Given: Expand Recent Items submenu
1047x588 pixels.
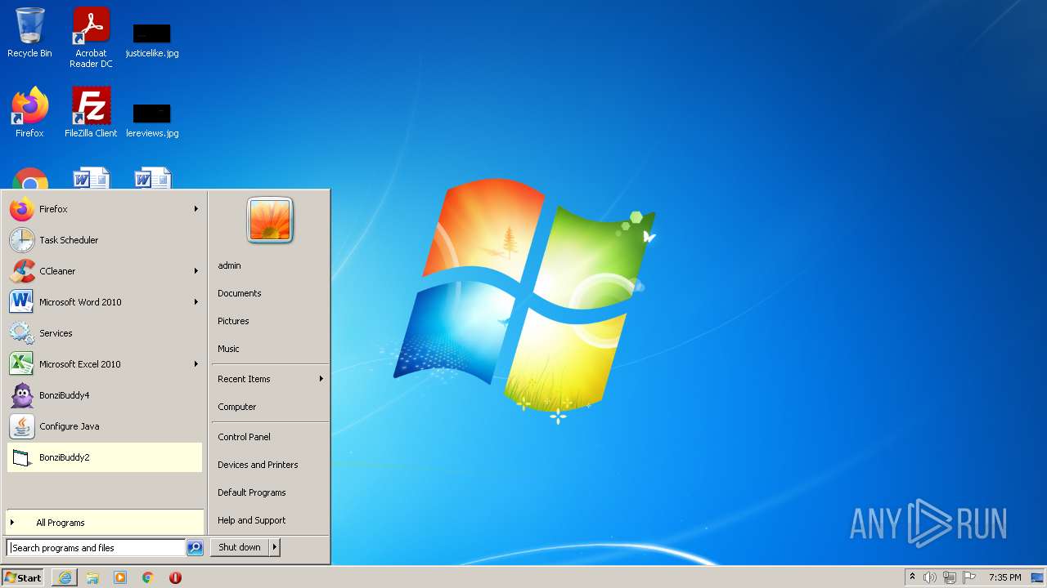Looking at the screenshot, I should point(270,379).
